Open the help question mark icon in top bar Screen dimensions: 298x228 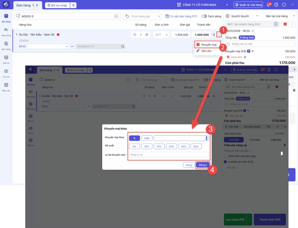point(276,5)
